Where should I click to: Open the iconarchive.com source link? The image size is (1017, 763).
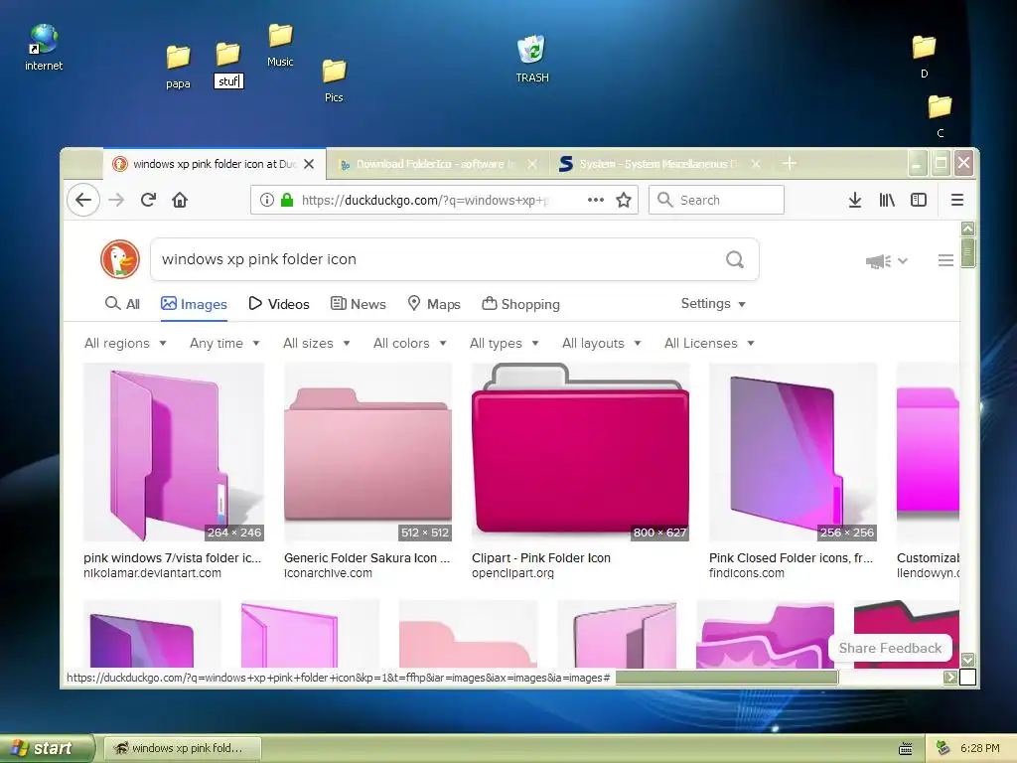[328, 573]
